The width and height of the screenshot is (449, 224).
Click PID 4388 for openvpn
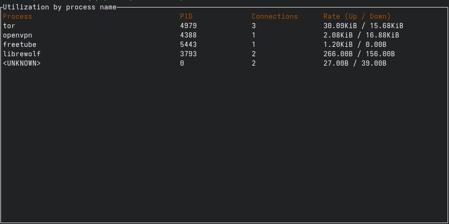coord(188,35)
